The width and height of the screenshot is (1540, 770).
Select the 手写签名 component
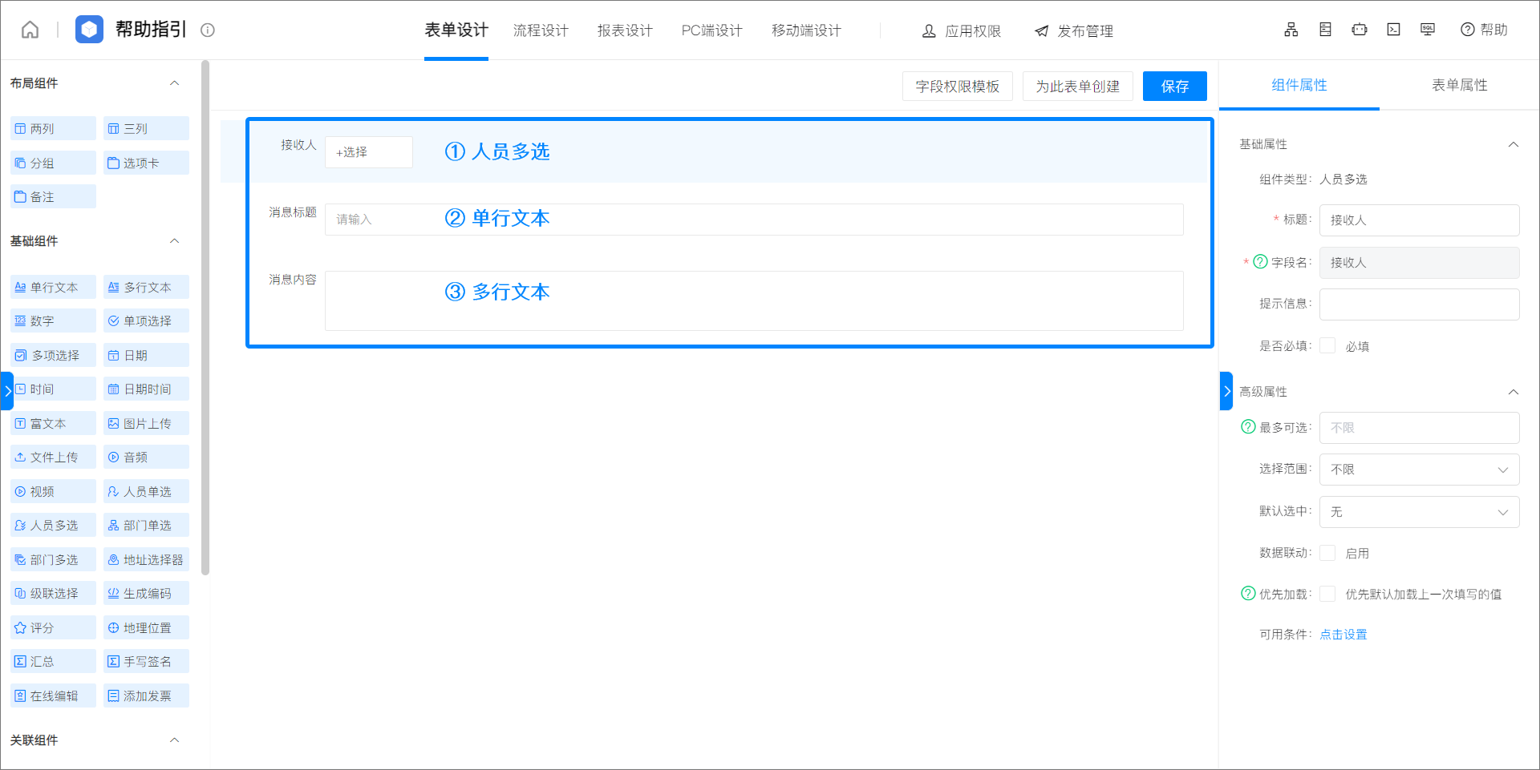146,661
